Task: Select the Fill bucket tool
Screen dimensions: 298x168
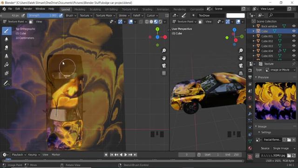Action: pyautogui.click(x=7, y=64)
